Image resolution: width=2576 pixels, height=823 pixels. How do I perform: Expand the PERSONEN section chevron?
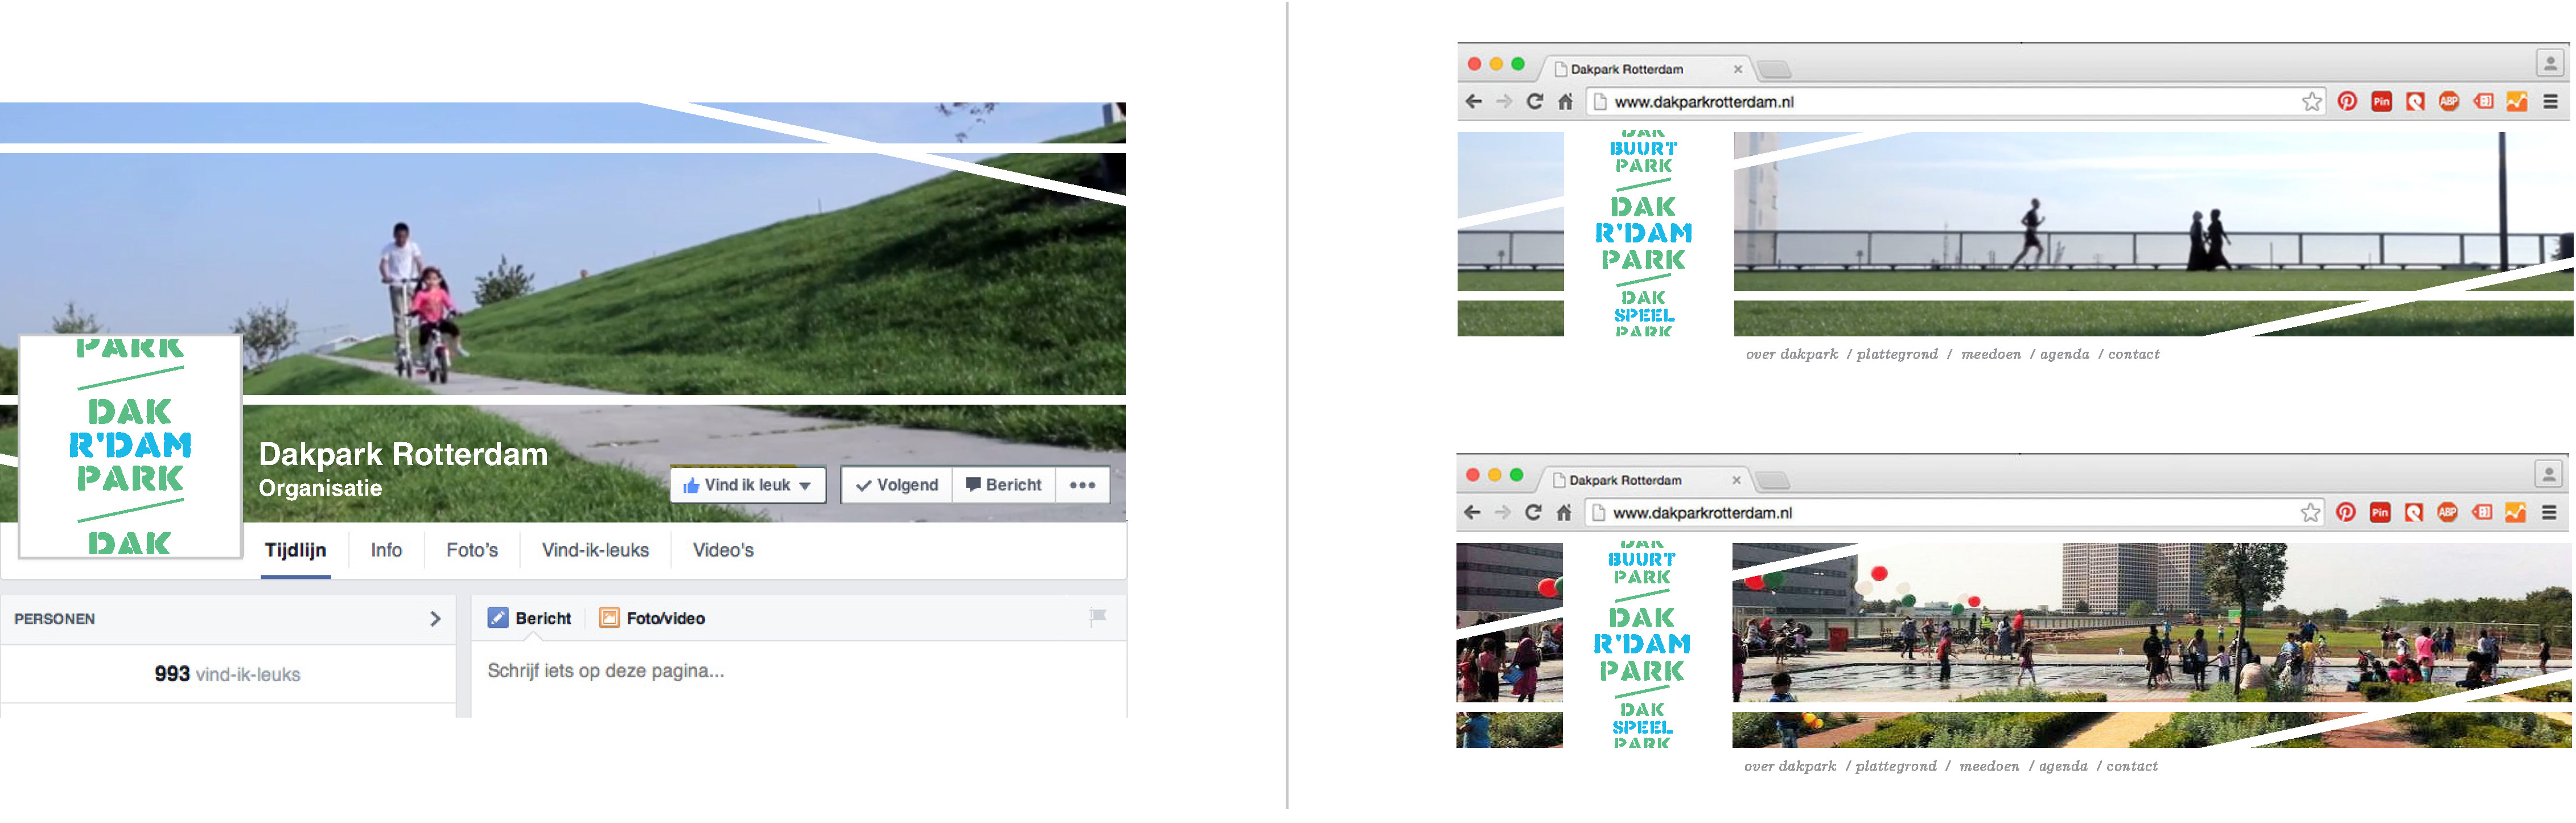tap(435, 618)
